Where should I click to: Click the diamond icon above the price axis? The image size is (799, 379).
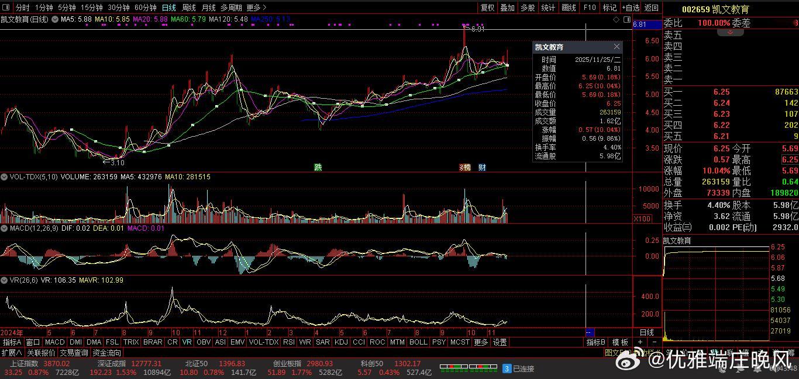point(616,19)
